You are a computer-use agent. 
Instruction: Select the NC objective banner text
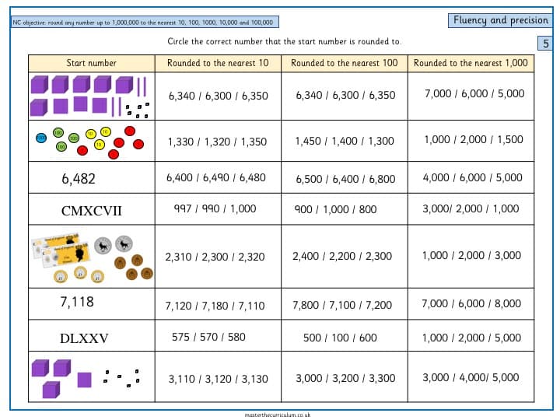click(143, 22)
